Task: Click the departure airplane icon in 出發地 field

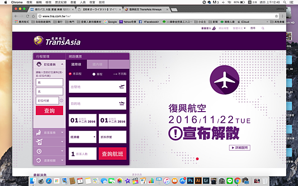Action: pos(122,86)
